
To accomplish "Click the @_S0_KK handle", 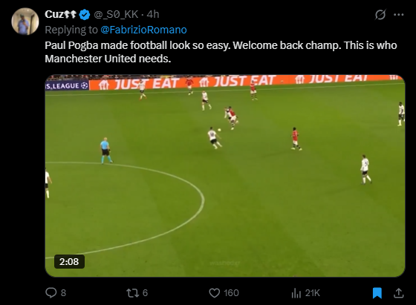I will pyautogui.click(x=116, y=14).
